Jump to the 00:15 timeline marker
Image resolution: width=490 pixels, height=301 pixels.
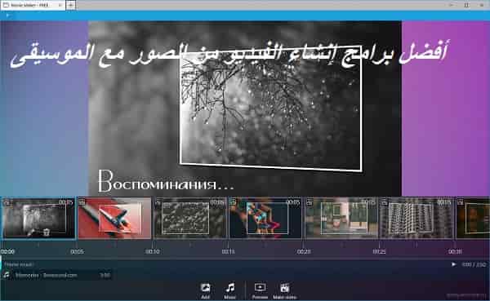coord(228,251)
